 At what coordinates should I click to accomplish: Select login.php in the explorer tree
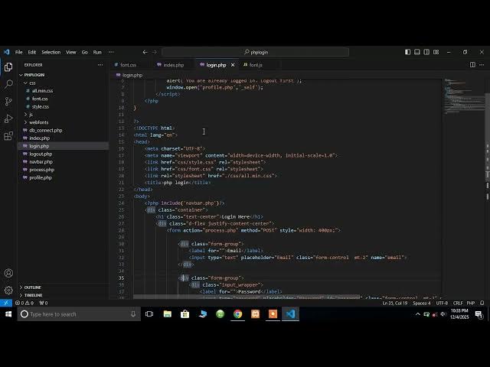[x=63, y=146]
